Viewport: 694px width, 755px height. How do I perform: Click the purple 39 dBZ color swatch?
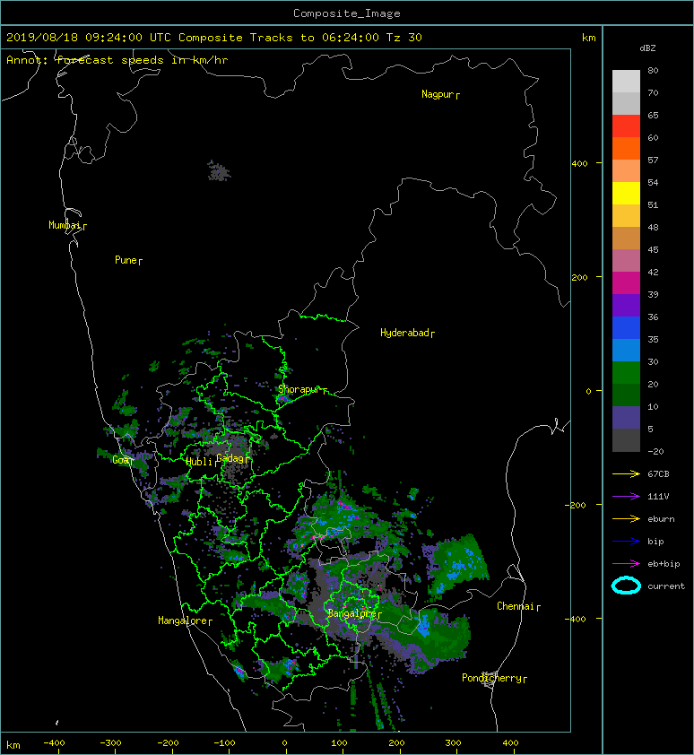coord(626,305)
